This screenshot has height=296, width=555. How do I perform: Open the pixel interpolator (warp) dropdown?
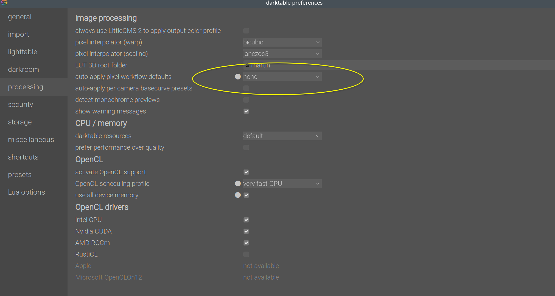(x=282, y=42)
